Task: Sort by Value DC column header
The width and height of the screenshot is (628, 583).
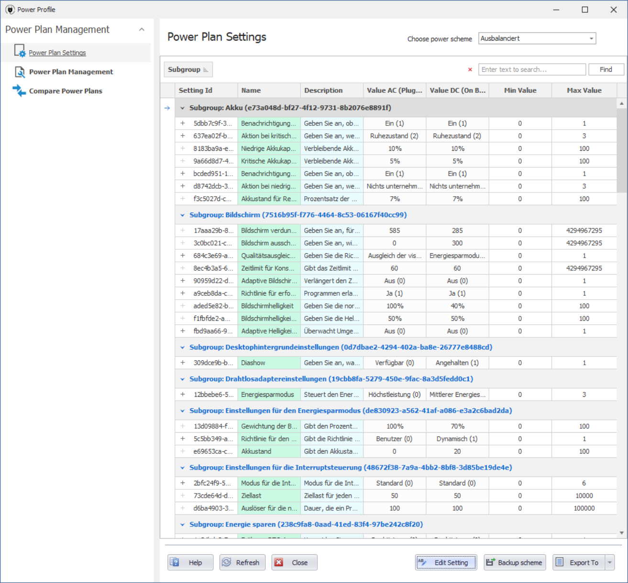Action: click(x=457, y=90)
